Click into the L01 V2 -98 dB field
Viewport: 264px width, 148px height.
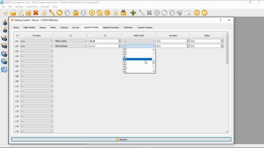point(104,41)
